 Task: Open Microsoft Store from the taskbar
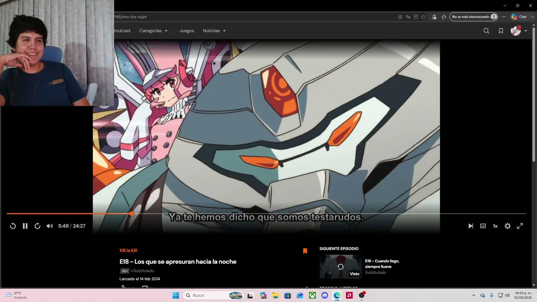click(x=287, y=295)
